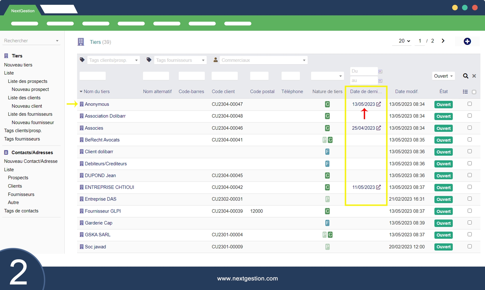
Task: Open the Du date calendar picker icon
Action: tap(380, 72)
